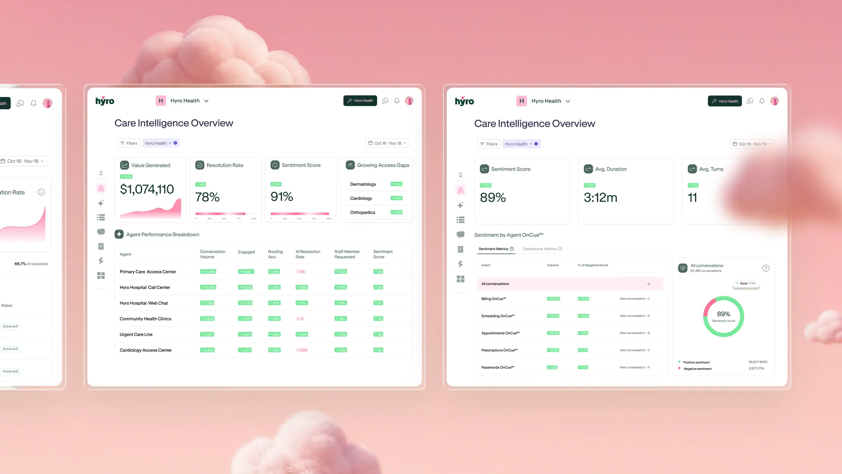
Task: Open user avatar in middle window header
Action: pos(409,101)
